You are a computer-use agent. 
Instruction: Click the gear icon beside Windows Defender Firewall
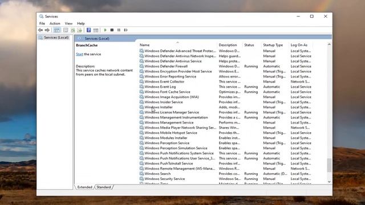tap(141, 66)
